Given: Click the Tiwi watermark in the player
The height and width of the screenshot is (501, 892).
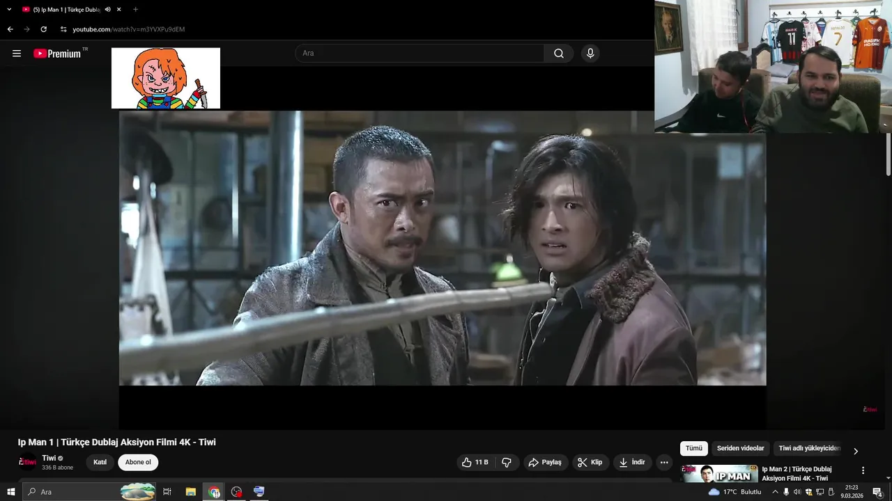Looking at the screenshot, I should tap(870, 409).
